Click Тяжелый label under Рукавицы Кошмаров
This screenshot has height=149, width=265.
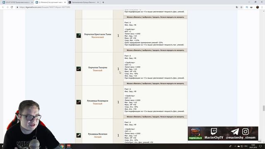pyautogui.click(x=98, y=104)
